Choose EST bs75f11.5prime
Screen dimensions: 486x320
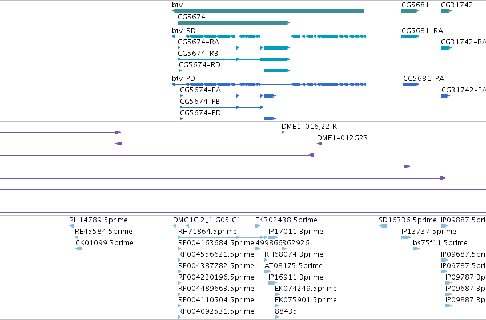click(x=440, y=243)
